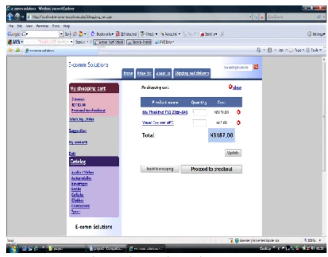Open the Audio / Video catalog link
328x257 pixels.
tap(82, 172)
